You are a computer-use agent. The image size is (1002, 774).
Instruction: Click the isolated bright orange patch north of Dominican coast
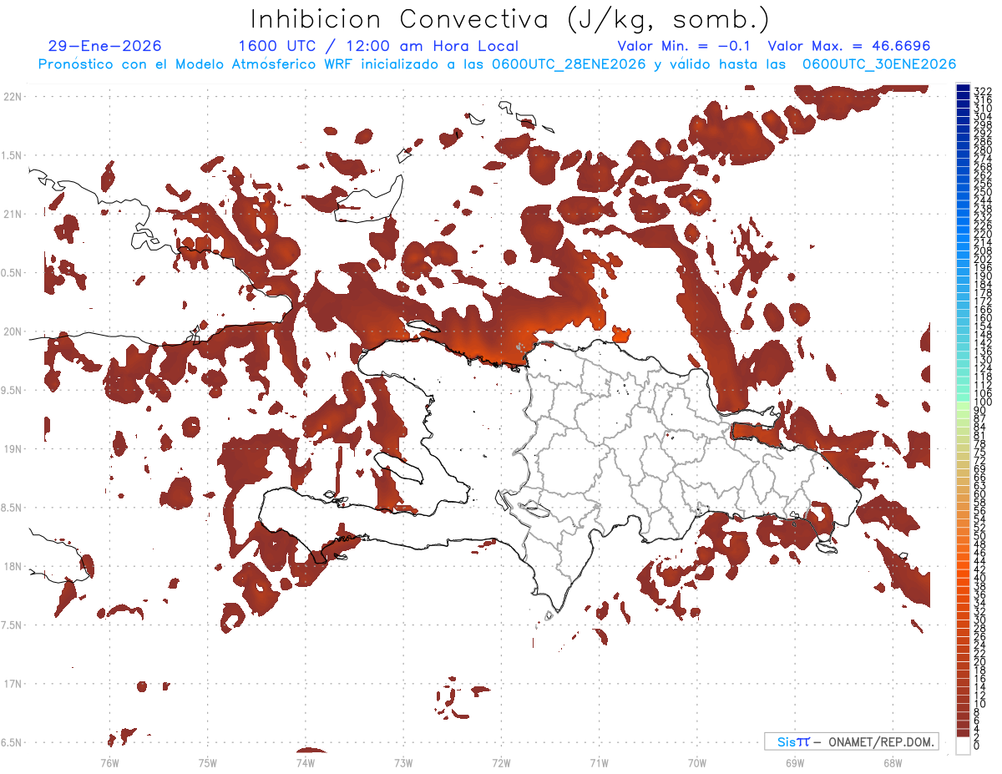point(621,335)
